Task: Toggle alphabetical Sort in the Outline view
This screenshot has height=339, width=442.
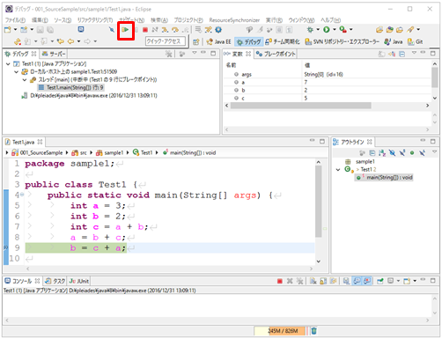Action: coord(382,152)
